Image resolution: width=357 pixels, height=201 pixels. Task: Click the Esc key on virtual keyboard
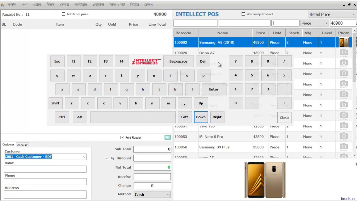[x=57, y=61]
